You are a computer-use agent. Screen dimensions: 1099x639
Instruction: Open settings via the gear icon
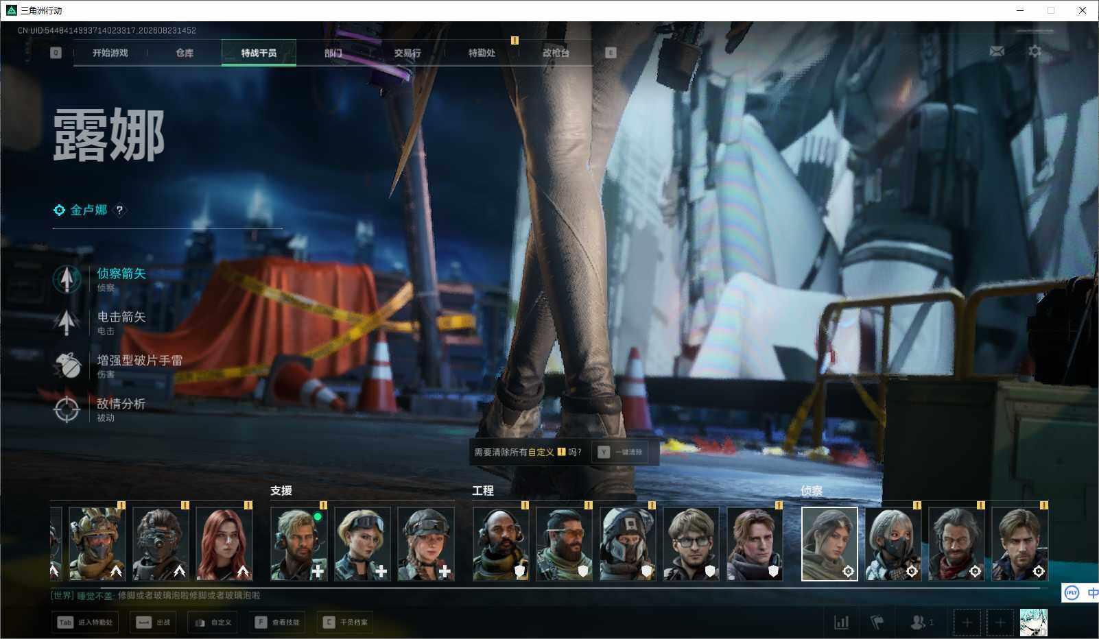[1035, 51]
